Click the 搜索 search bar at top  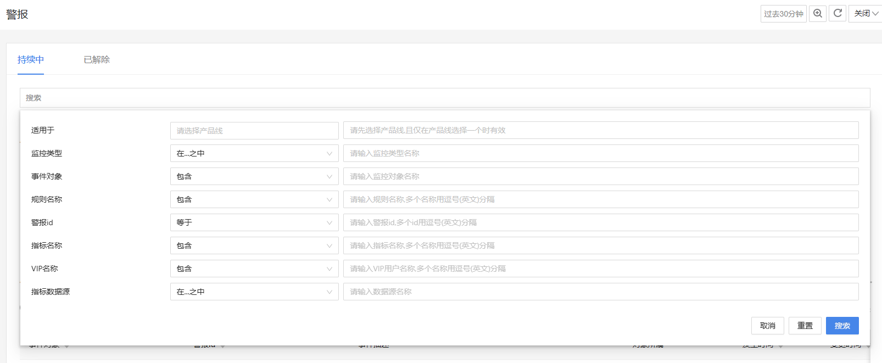coord(445,98)
